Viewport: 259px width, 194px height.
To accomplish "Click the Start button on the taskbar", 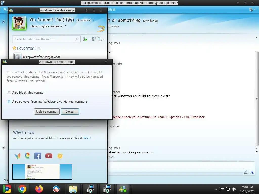I will click(7, 189).
